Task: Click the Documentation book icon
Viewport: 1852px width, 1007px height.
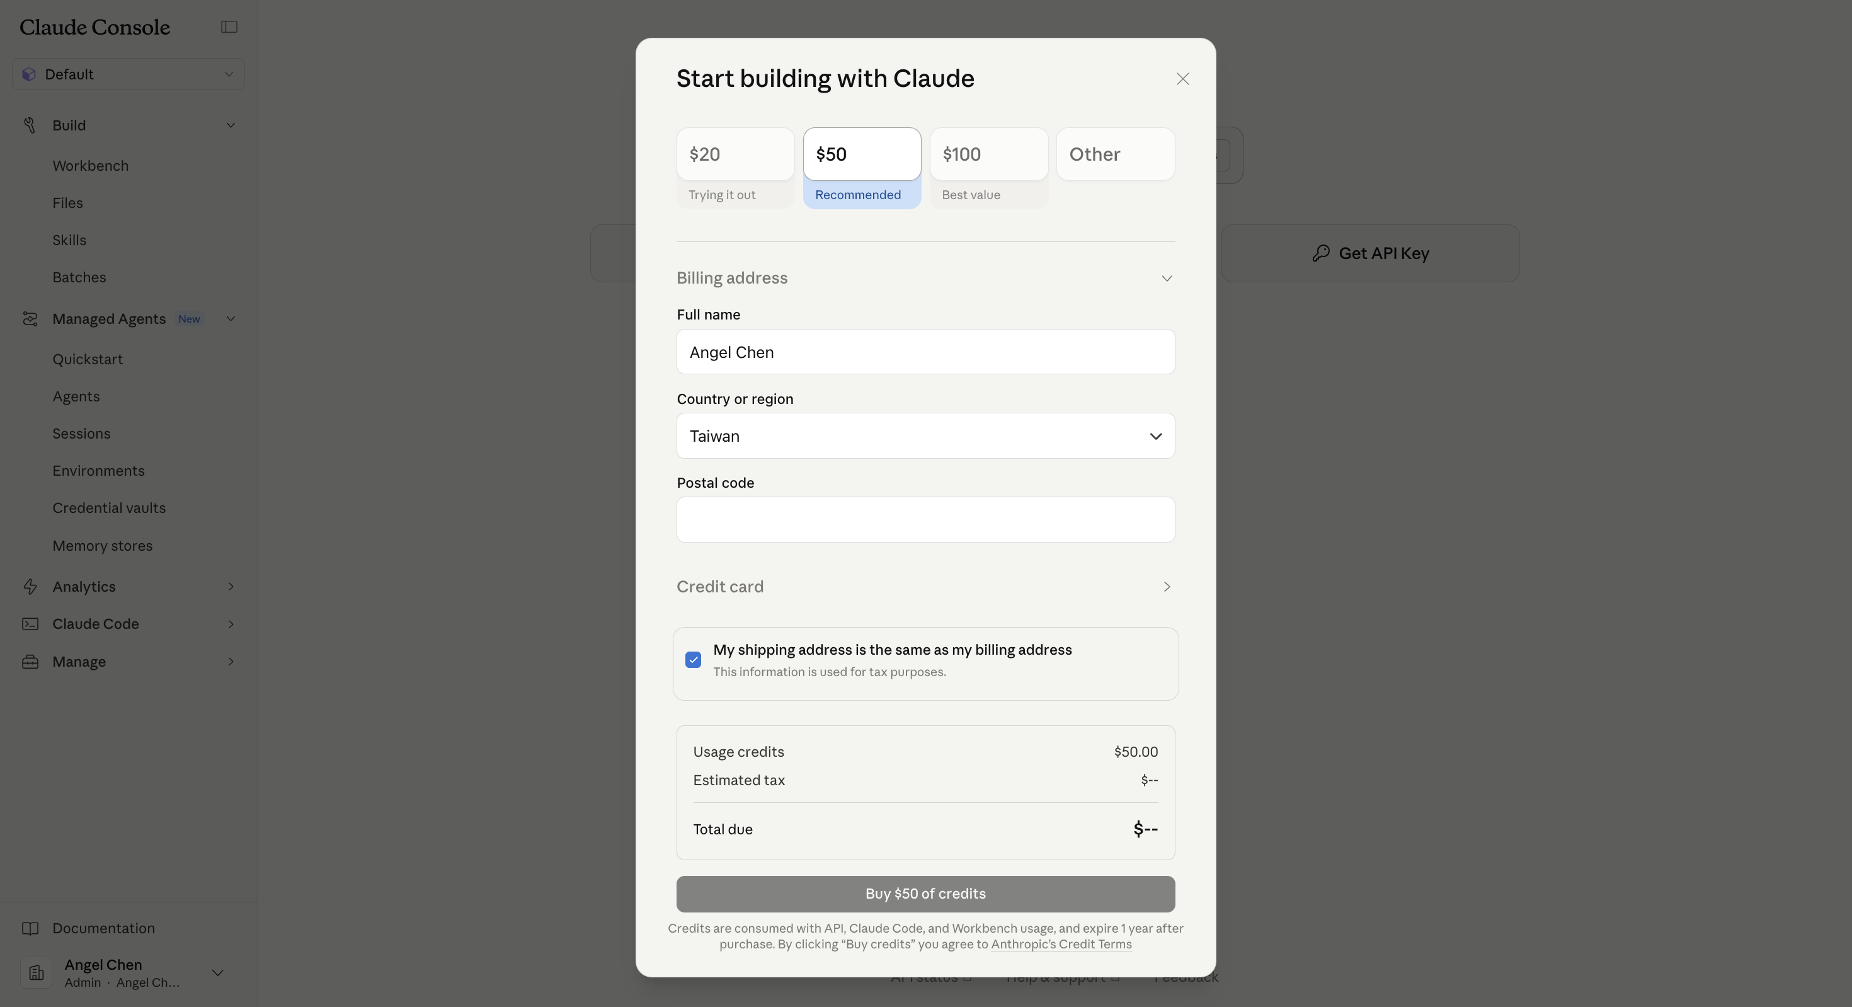Action: click(x=30, y=928)
